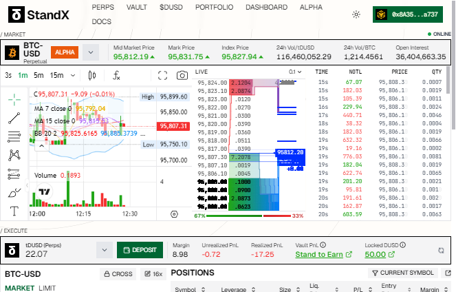Click the Volume indicator label
Image resolution: width=456 pixels, height=292 pixels.
(45, 175)
